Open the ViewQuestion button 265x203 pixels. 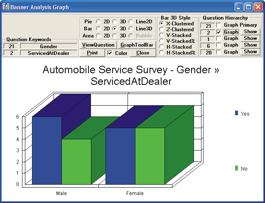point(98,45)
